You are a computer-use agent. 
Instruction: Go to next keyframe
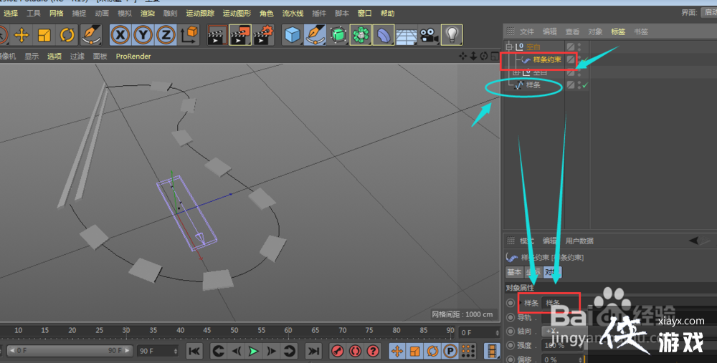pyautogui.click(x=289, y=351)
